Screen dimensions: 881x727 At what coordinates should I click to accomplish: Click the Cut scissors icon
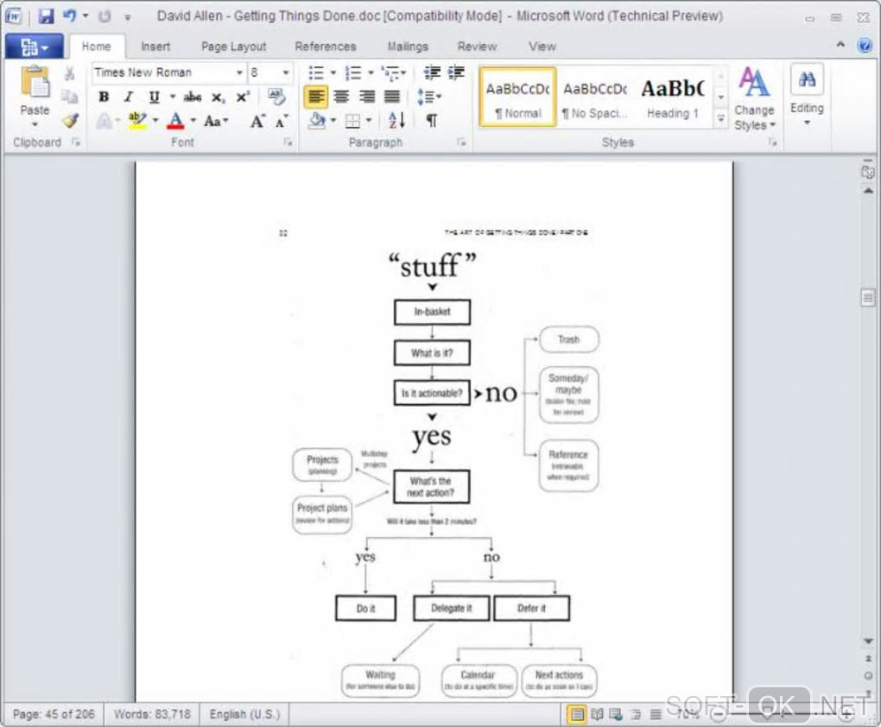(70, 73)
